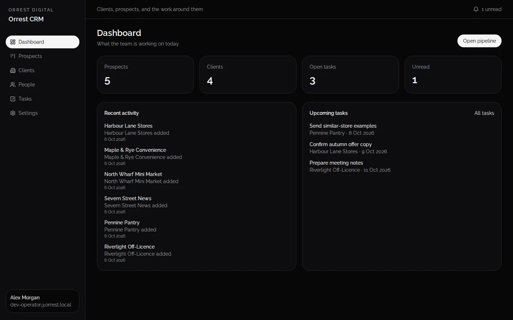This screenshot has width=513, height=320.
Task: Click the Clients building icon
Action: [x=13, y=70]
